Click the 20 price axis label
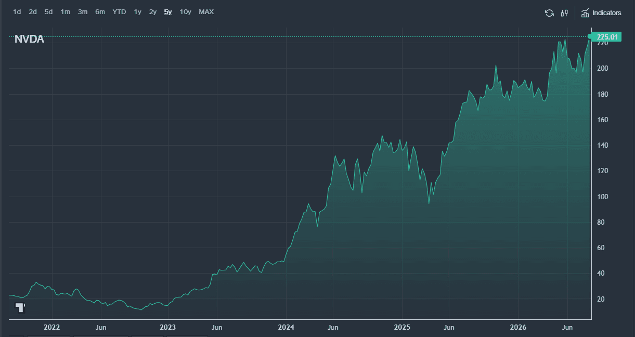Viewport: 635px width, 337px height. pos(601,299)
